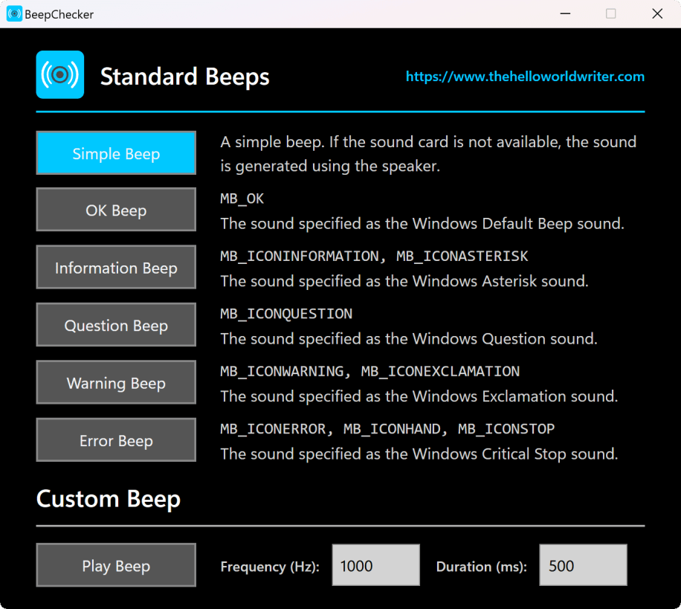The image size is (681, 609).
Task: Click the Question Beep button
Action: [116, 326]
